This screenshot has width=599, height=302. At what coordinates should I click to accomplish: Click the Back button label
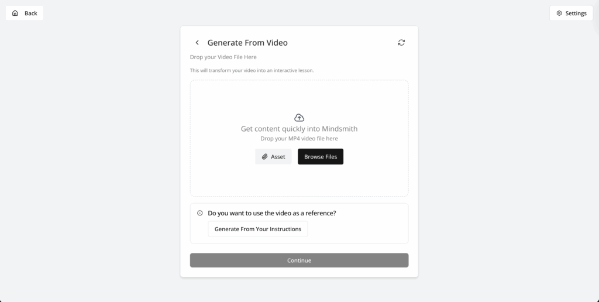tap(31, 13)
